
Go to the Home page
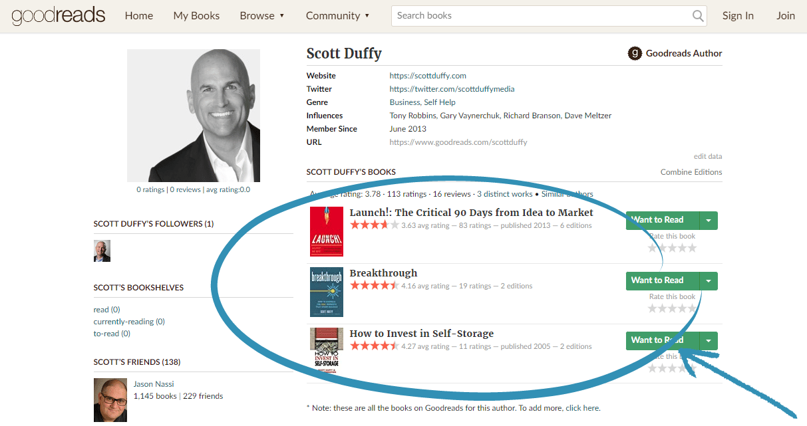[139, 16]
